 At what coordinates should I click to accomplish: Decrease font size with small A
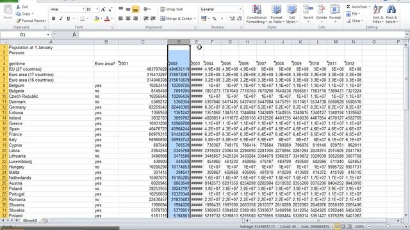pos(110,10)
